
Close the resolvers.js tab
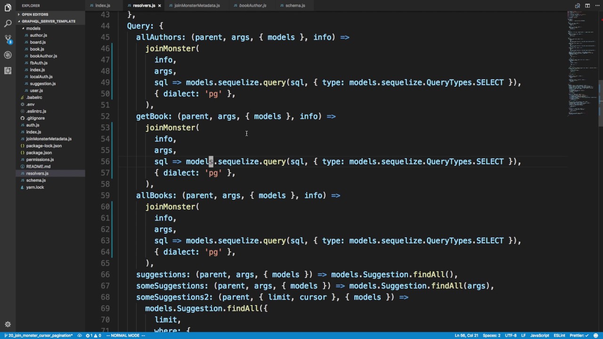(x=159, y=6)
